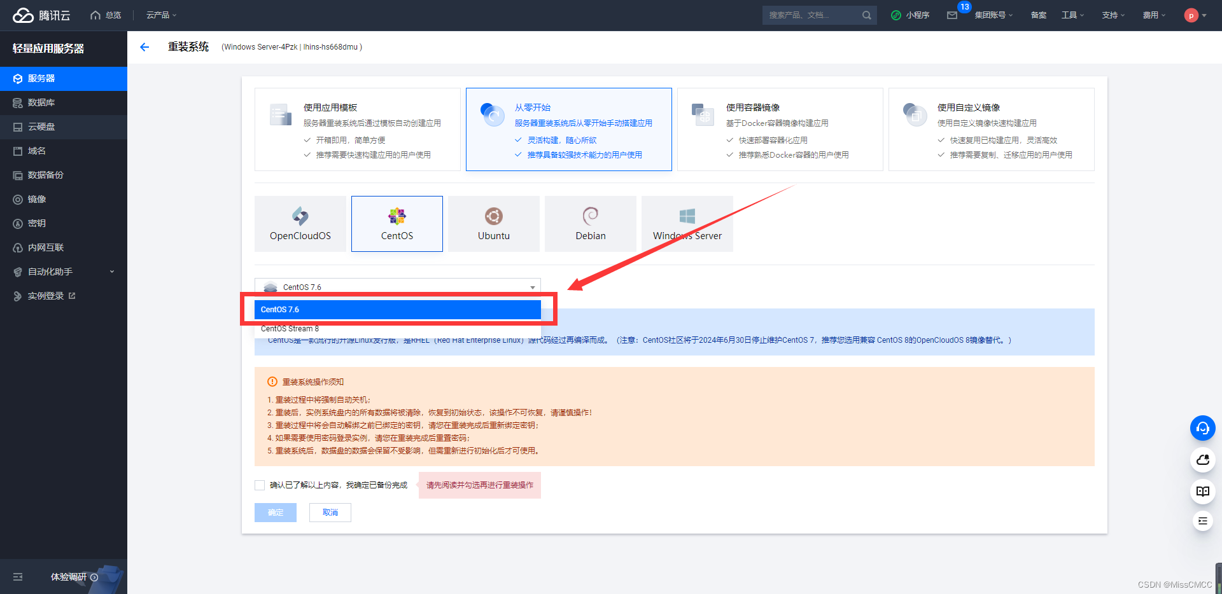Open the 体验调研 survey link
Screen dimensions: 1222x594
tap(74, 577)
